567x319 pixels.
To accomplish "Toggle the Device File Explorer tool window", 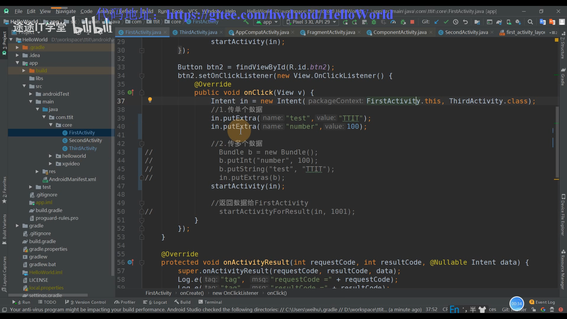I will 563,215.
